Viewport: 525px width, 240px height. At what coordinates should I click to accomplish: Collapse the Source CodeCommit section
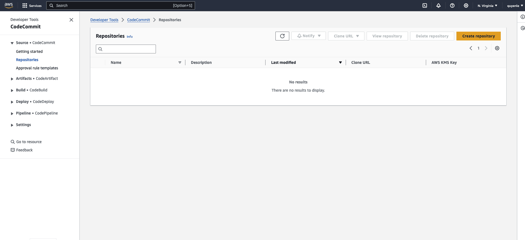[12, 43]
